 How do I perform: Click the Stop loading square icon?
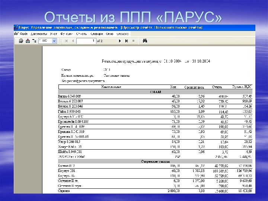(x=134, y=41)
